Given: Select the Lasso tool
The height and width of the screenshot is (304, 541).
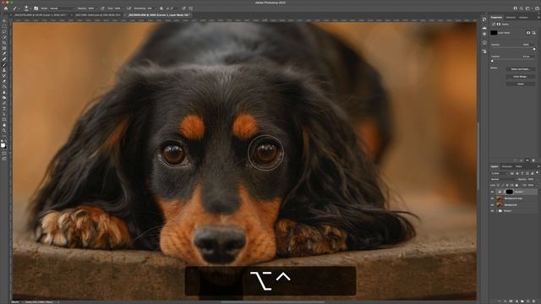Looking at the screenshot, I should click(4, 31).
